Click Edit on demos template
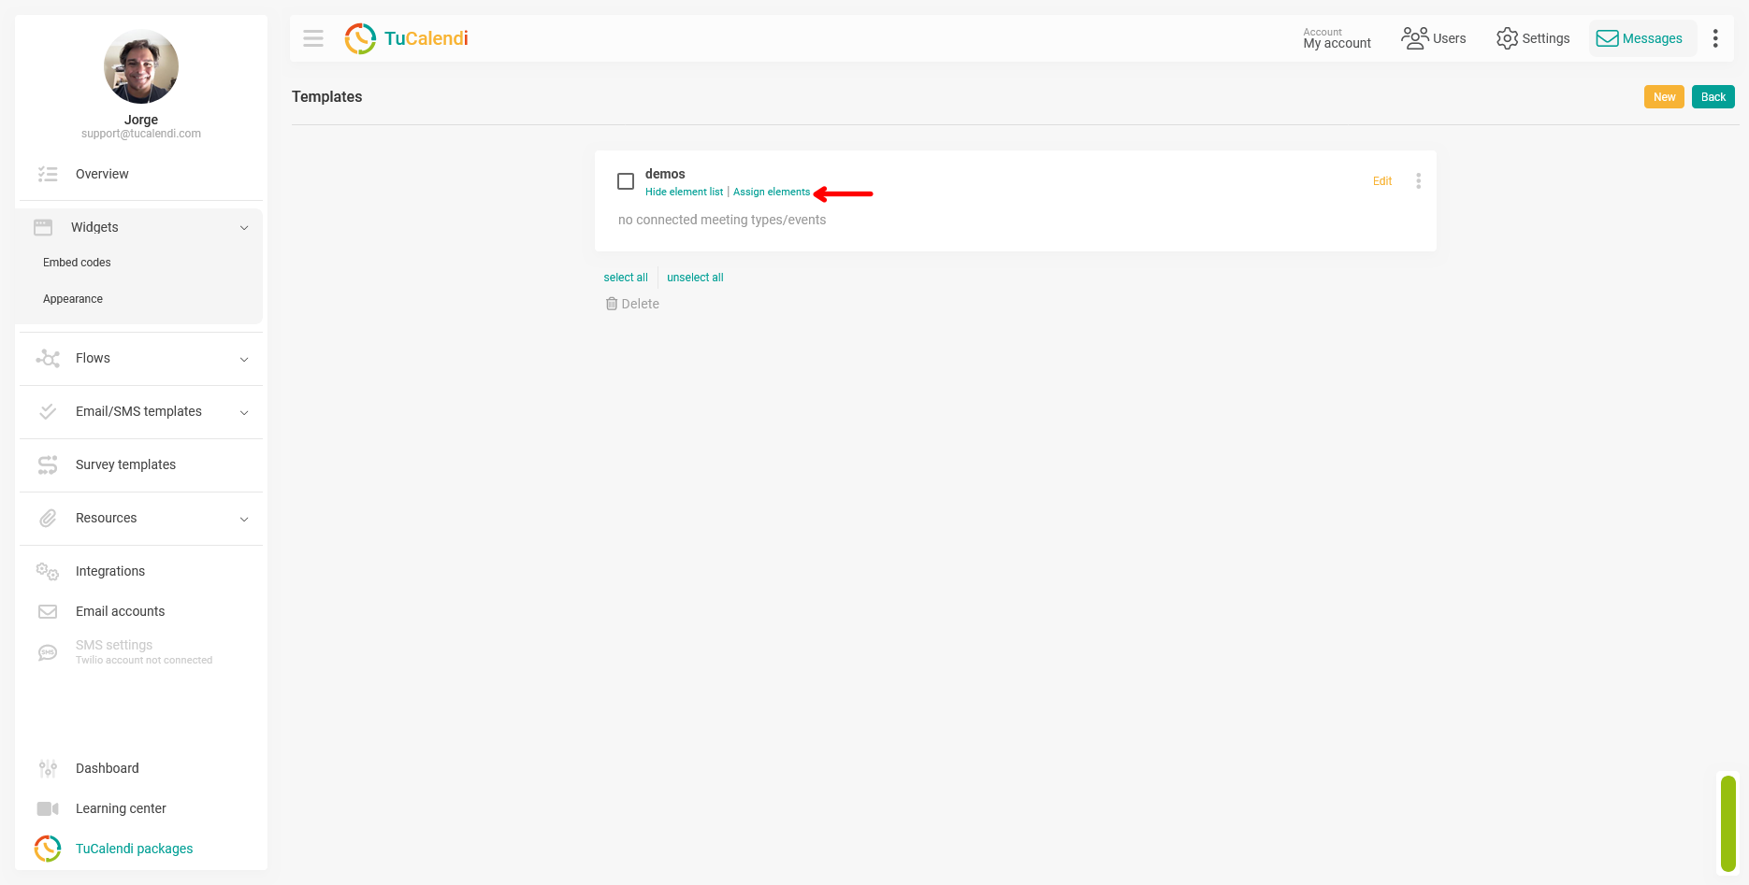The image size is (1749, 885). point(1382,181)
